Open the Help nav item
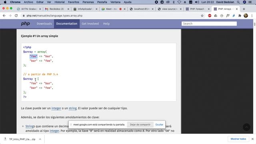The image size is (256, 144). coord(106,24)
